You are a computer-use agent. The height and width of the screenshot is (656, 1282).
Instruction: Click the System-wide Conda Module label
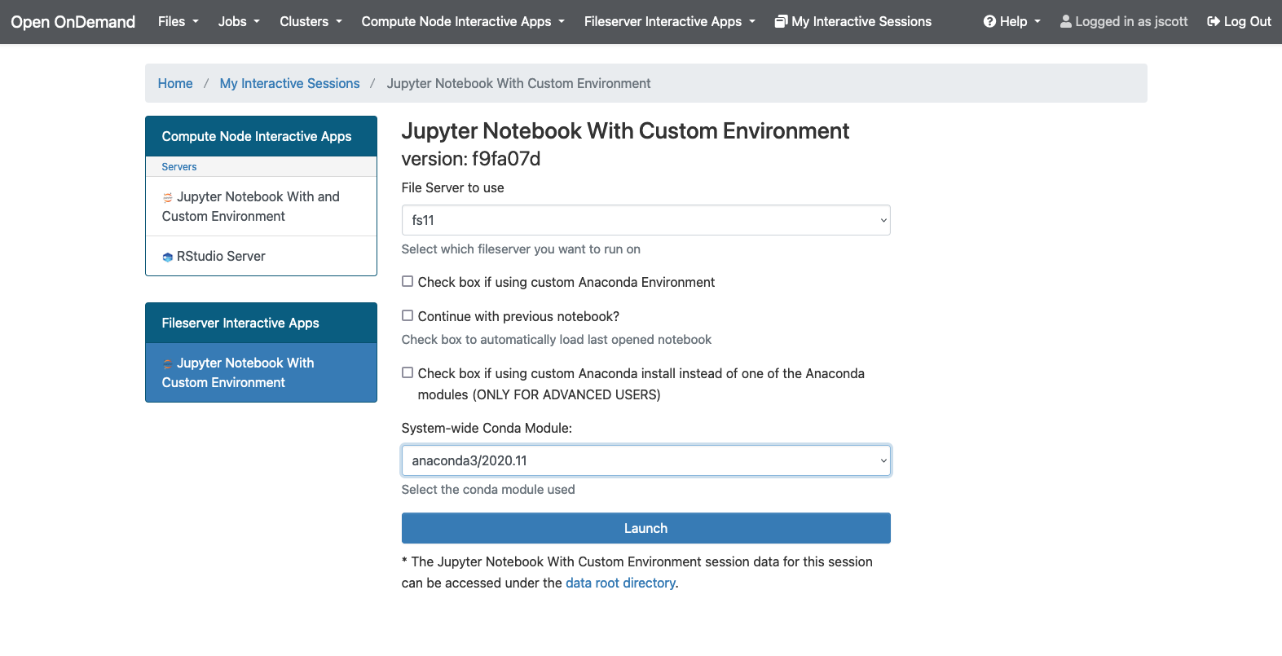click(x=487, y=428)
